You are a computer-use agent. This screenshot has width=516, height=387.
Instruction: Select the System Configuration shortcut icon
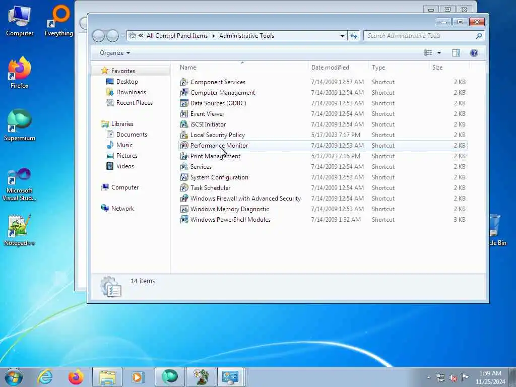pos(184,177)
